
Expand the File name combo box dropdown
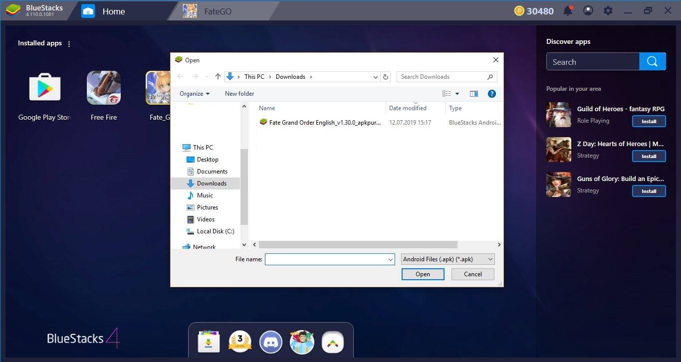pos(390,260)
